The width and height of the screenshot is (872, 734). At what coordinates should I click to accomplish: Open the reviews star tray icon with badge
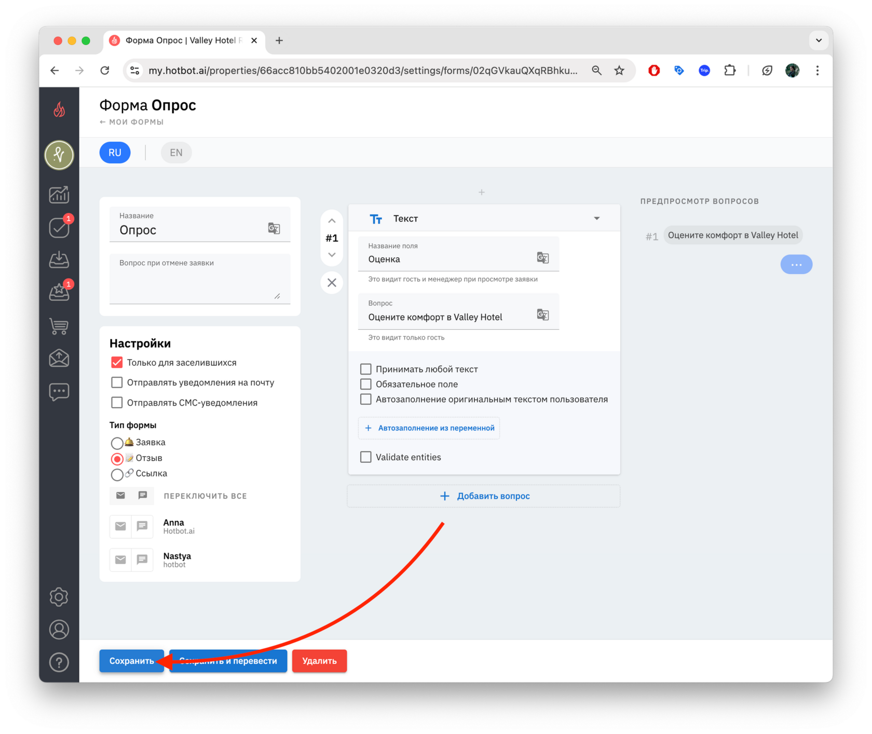click(x=59, y=292)
